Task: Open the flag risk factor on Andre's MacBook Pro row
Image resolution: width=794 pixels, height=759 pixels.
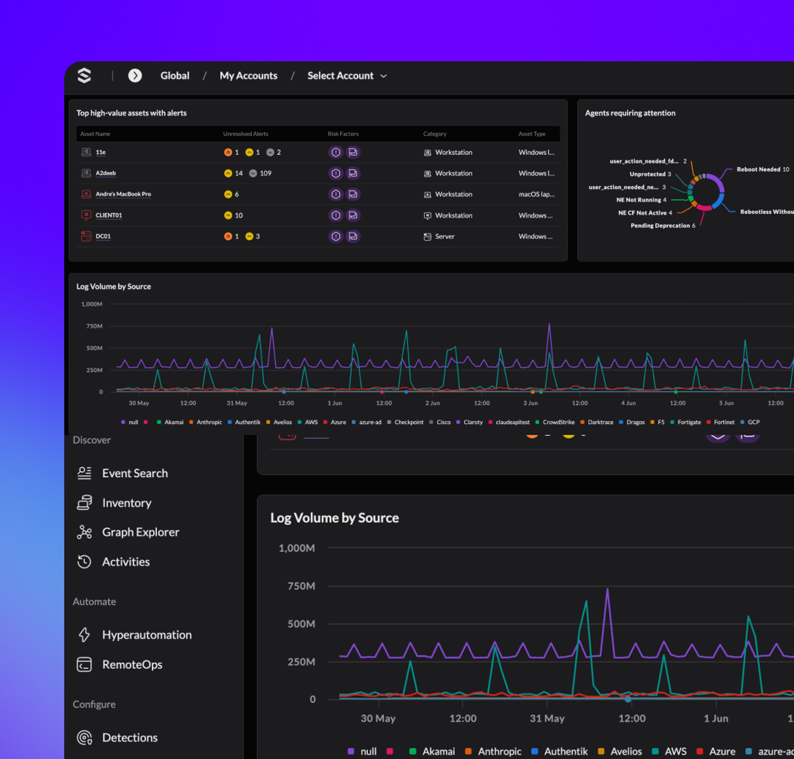Action: [x=353, y=194]
